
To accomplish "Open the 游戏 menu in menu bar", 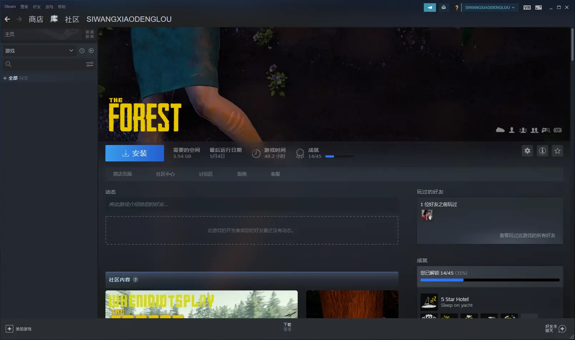I will [49, 7].
